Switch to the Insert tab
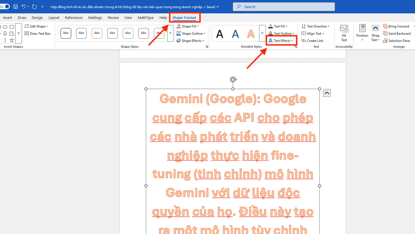Viewport: 415px width, 234px height. coord(7,17)
